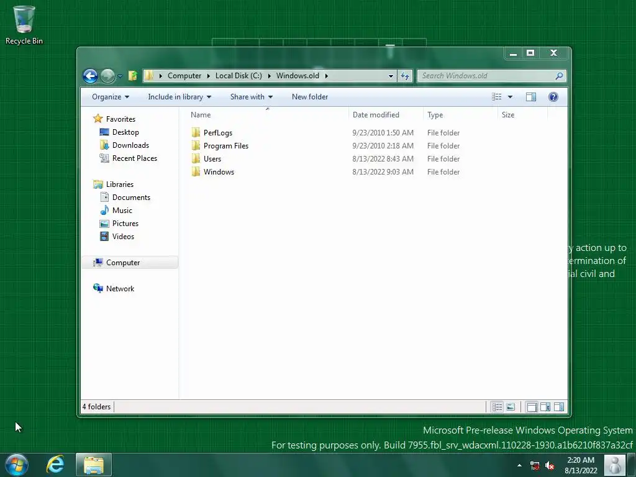Viewport: 636px width, 477px height.
Task: Open the clock showing 2:20 AM
Action: pos(581,465)
